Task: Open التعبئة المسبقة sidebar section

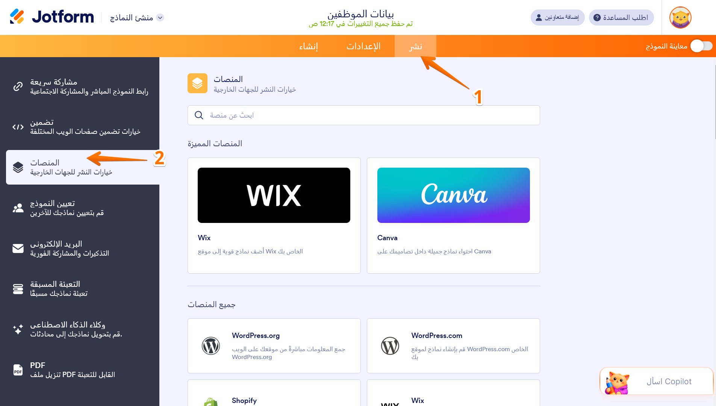Action: (x=83, y=289)
